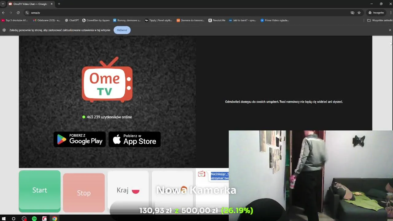Click the highlighted Naciskając chat message

pos(220,176)
